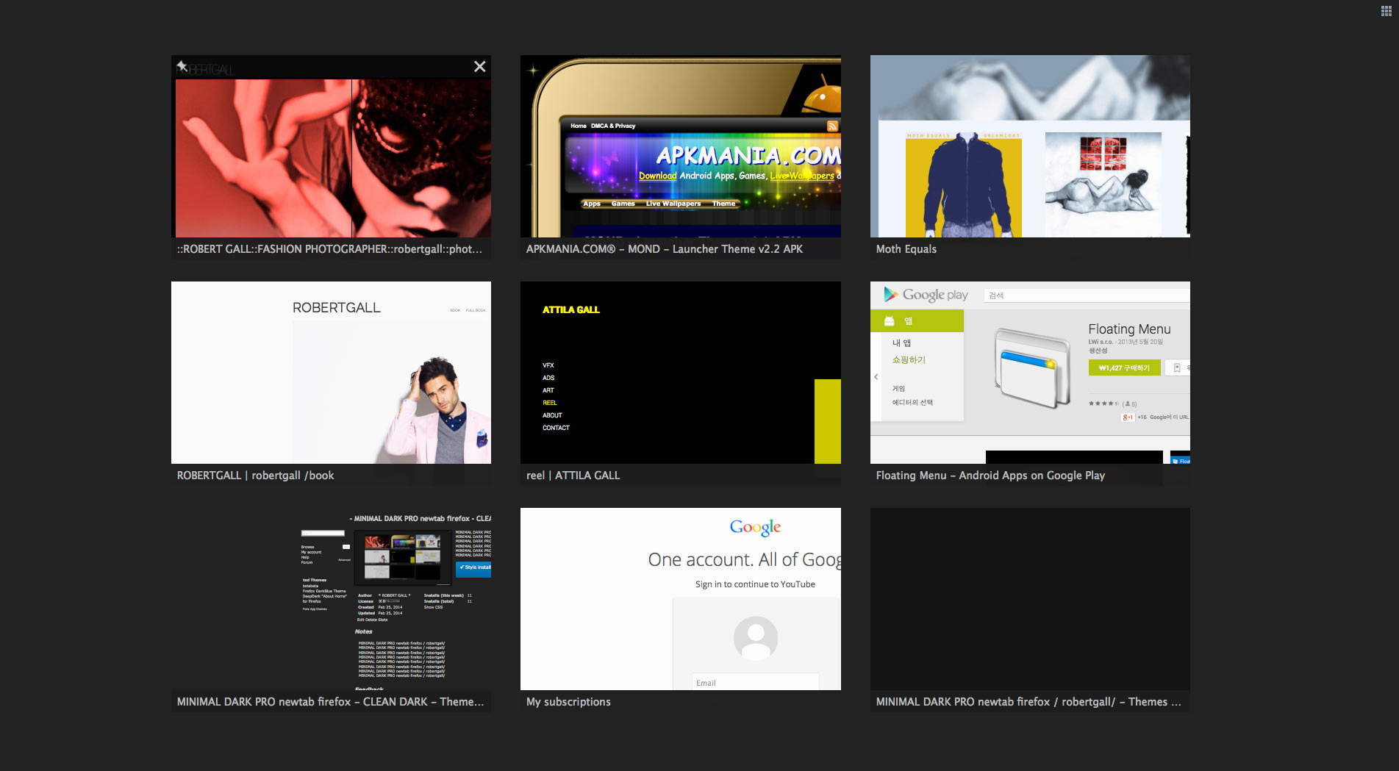Click the 'ROBERTGALL | robertgall /book' title

coord(255,476)
